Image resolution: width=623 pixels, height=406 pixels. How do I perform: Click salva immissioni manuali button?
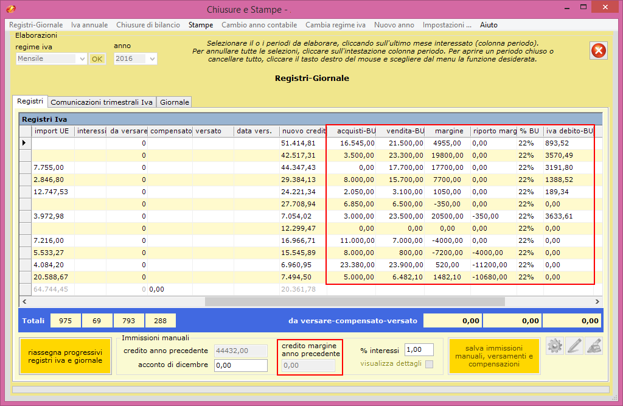pos(493,355)
